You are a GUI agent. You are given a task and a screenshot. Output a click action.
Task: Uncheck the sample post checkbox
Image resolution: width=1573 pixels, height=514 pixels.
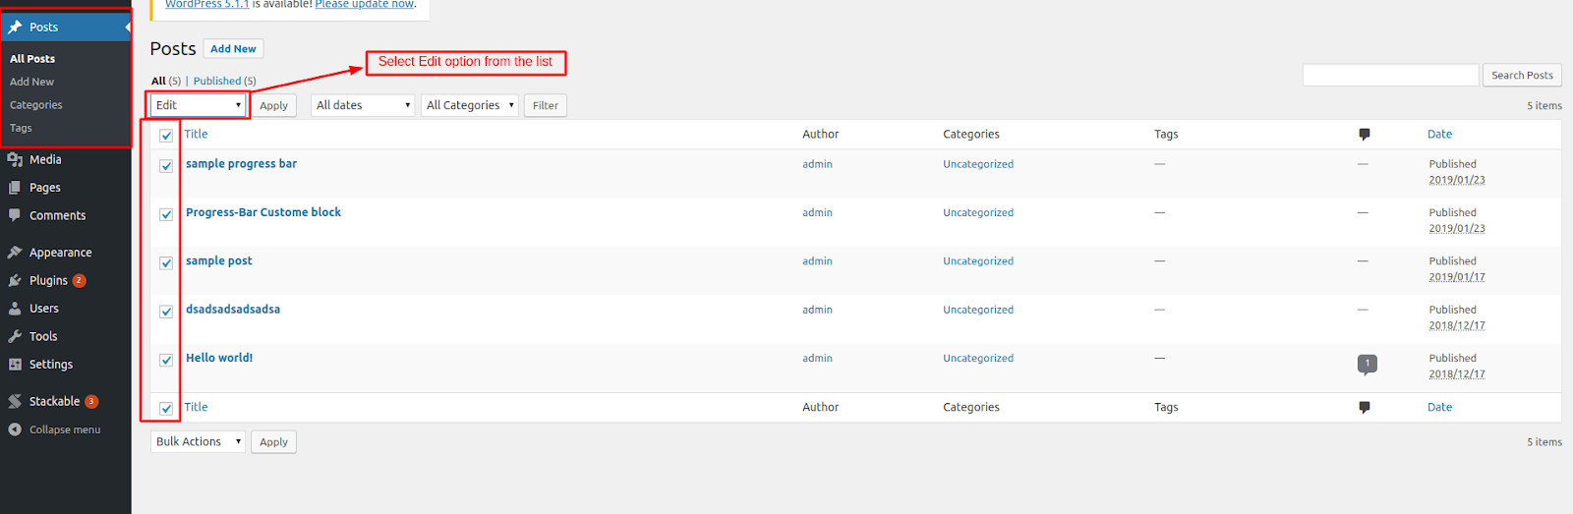click(x=166, y=262)
